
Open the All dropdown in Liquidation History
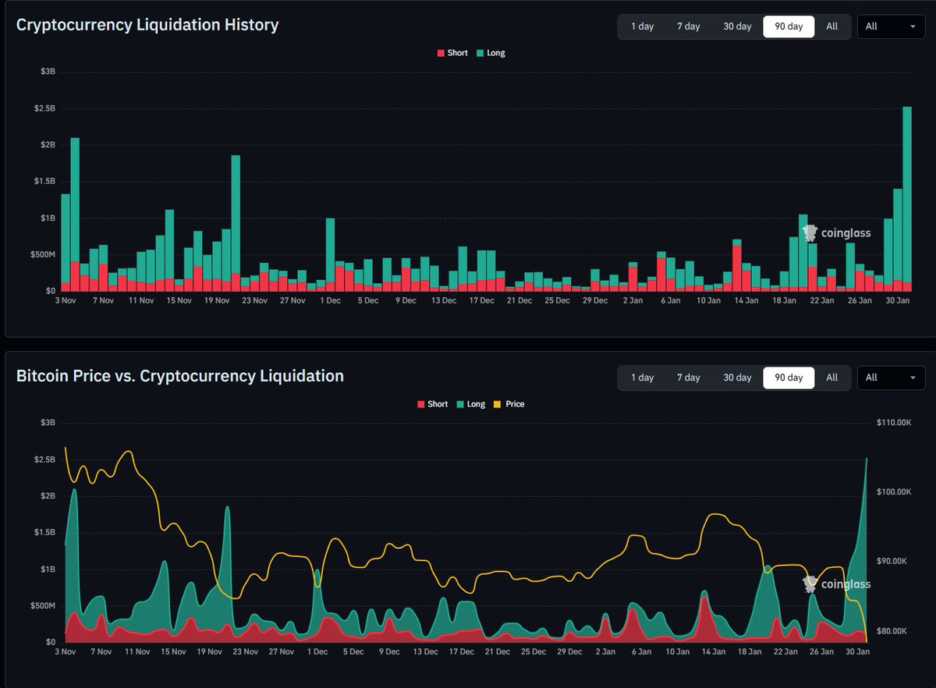tap(891, 27)
